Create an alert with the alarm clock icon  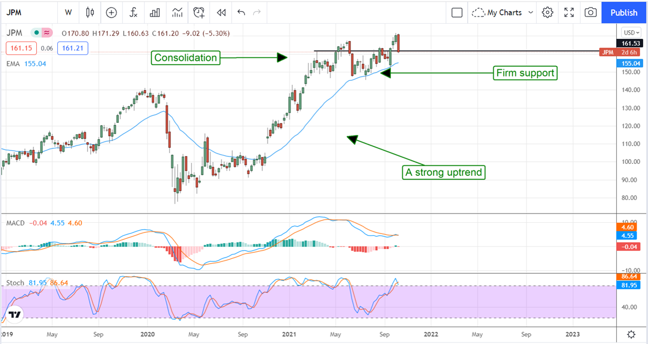[199, 12]
